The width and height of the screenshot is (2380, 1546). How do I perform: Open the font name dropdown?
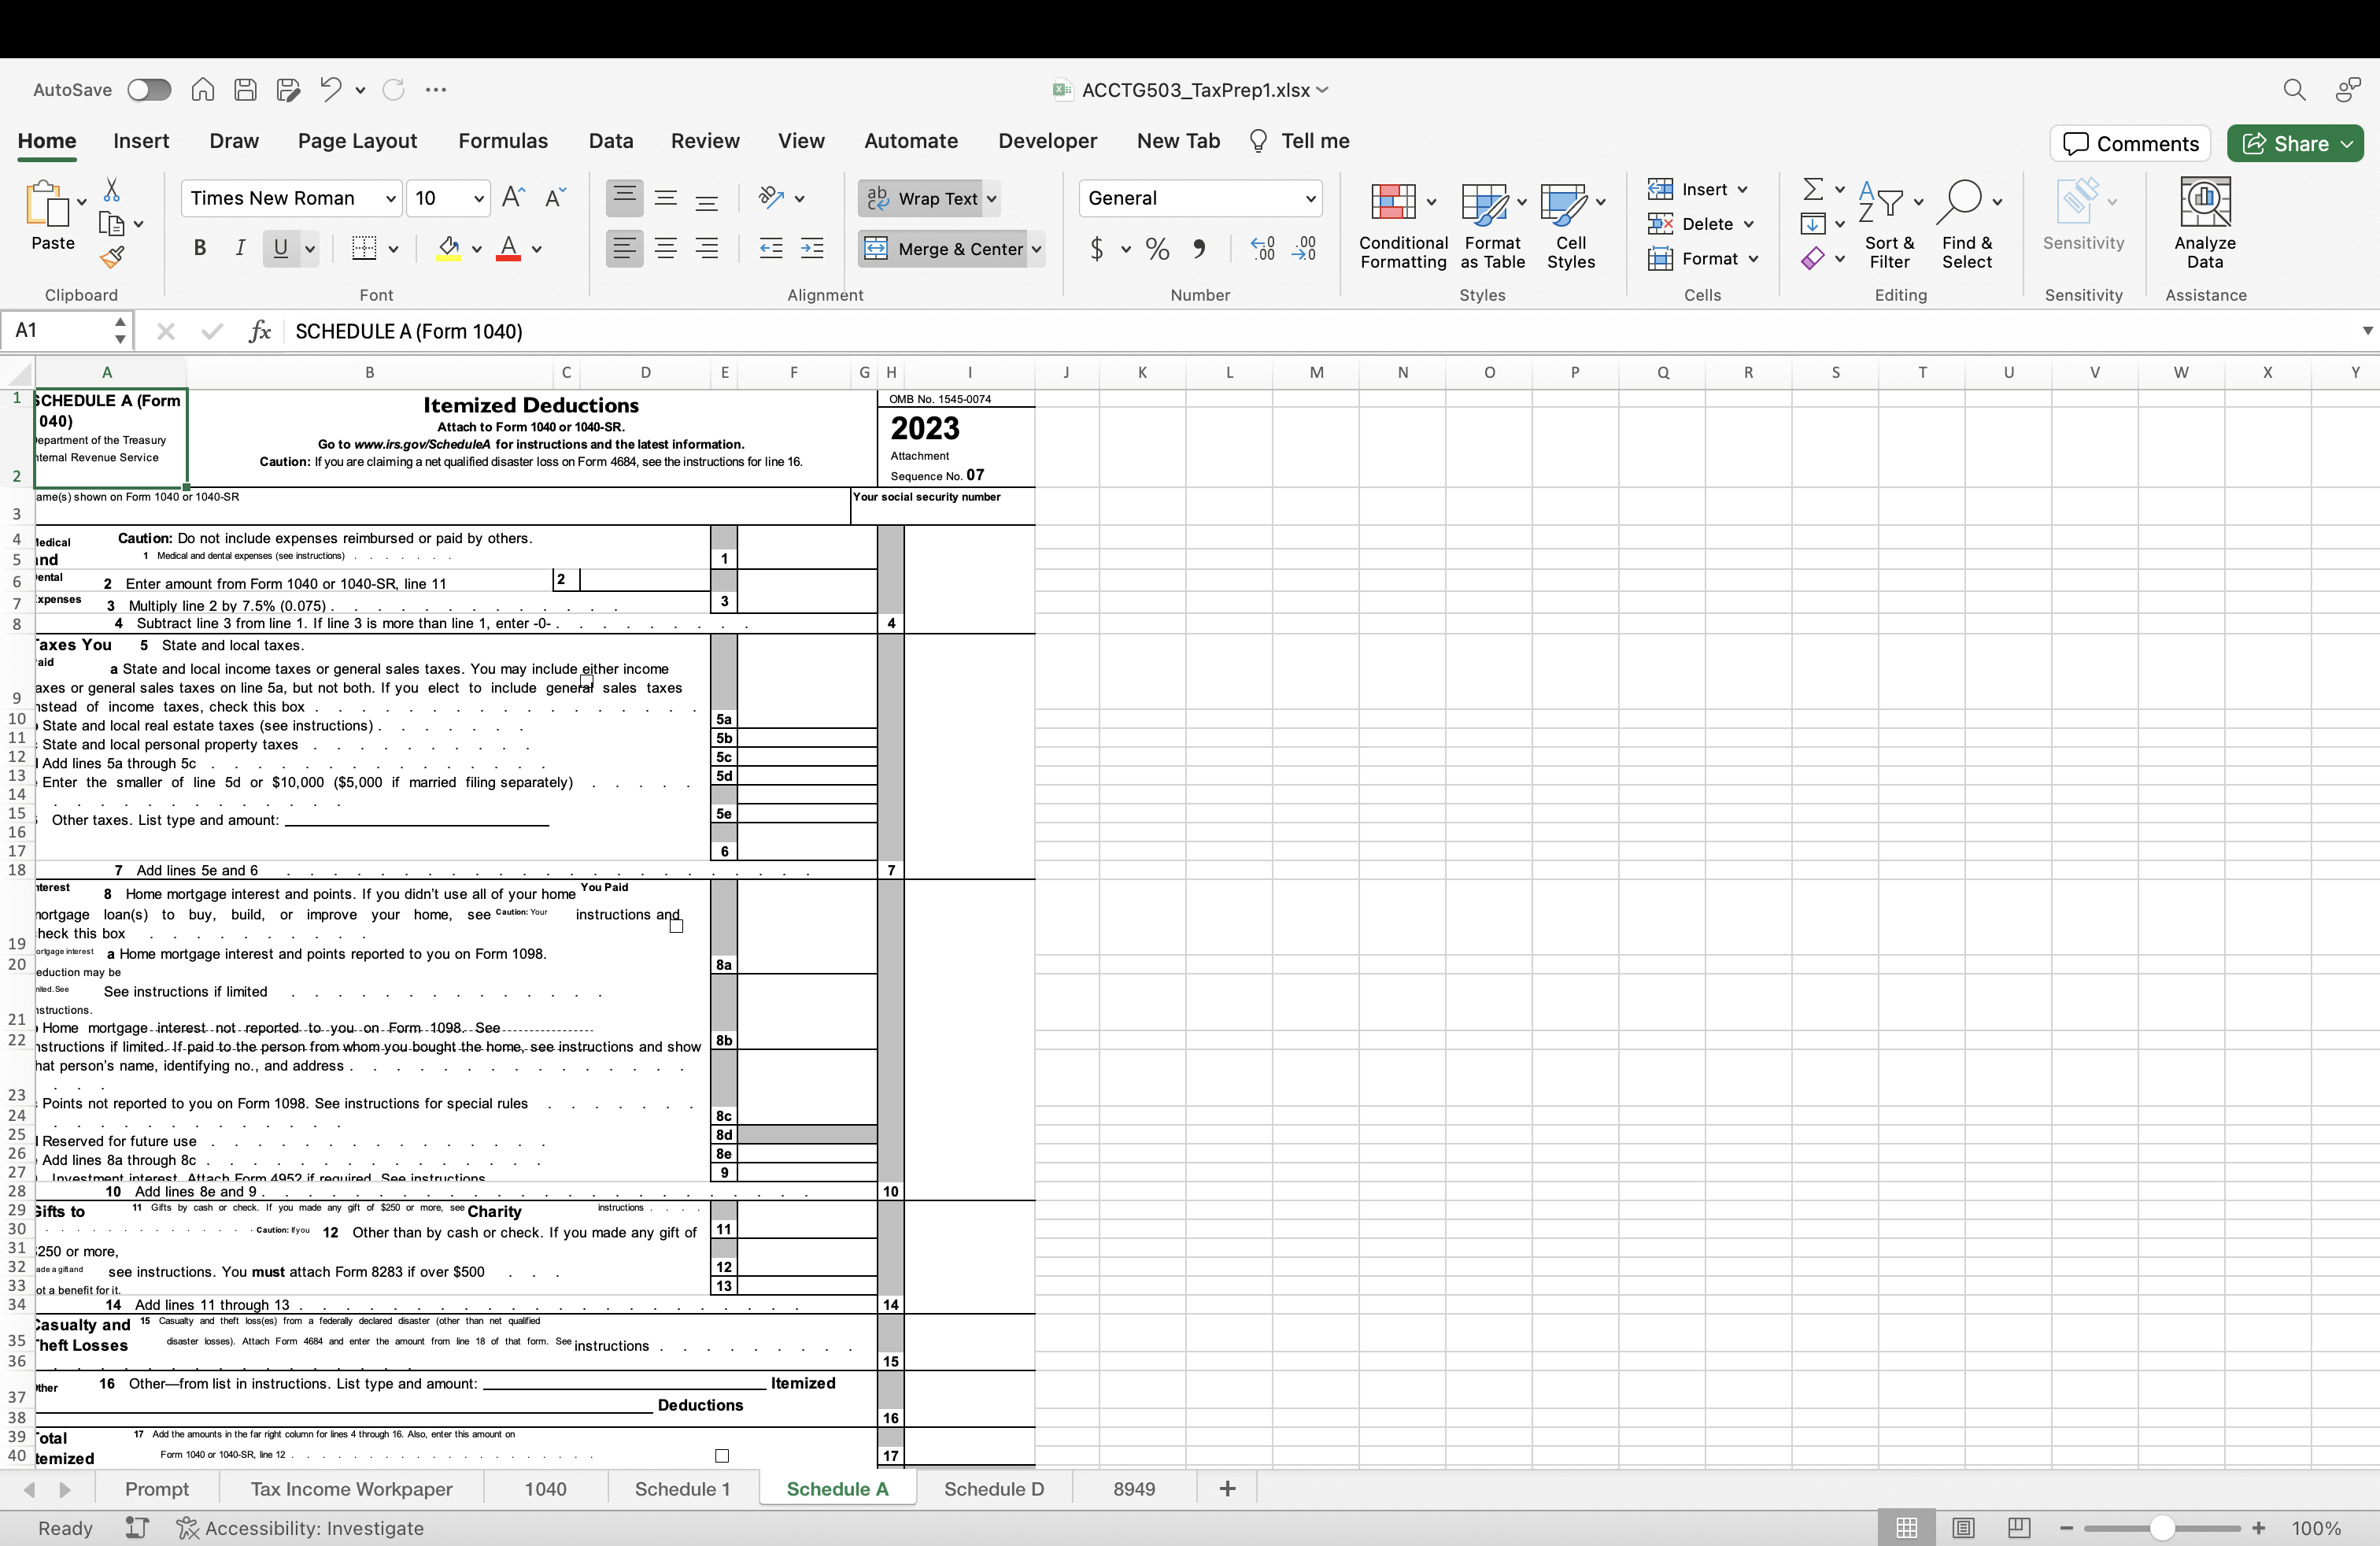(x=391, y=198)
